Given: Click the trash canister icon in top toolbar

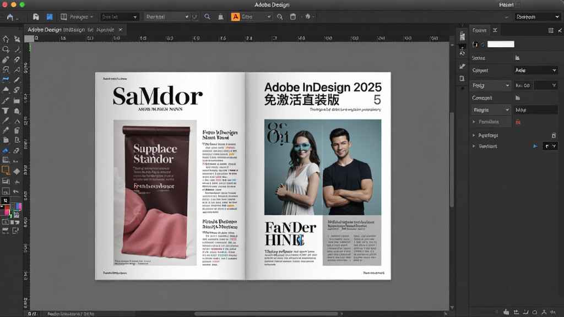Looking at the screenshot, I should (293, 17).
